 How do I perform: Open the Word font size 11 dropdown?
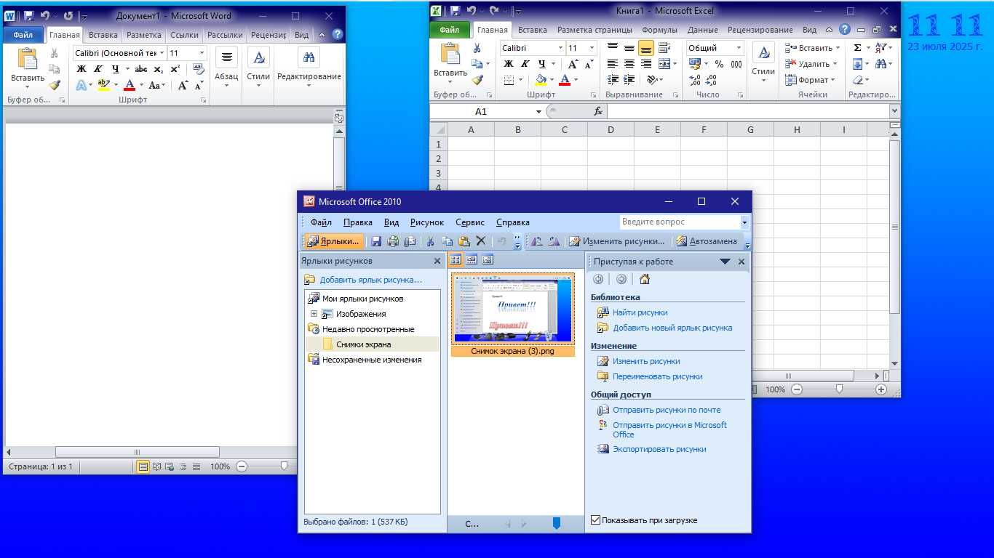pos(202,53)
